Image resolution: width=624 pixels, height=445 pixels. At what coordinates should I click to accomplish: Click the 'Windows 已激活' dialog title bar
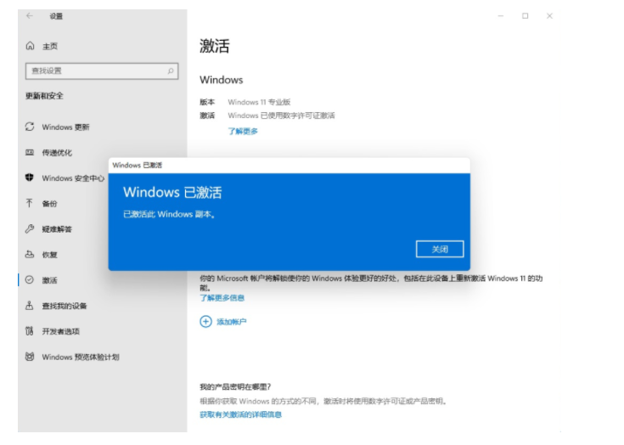(x=290, y=166)
